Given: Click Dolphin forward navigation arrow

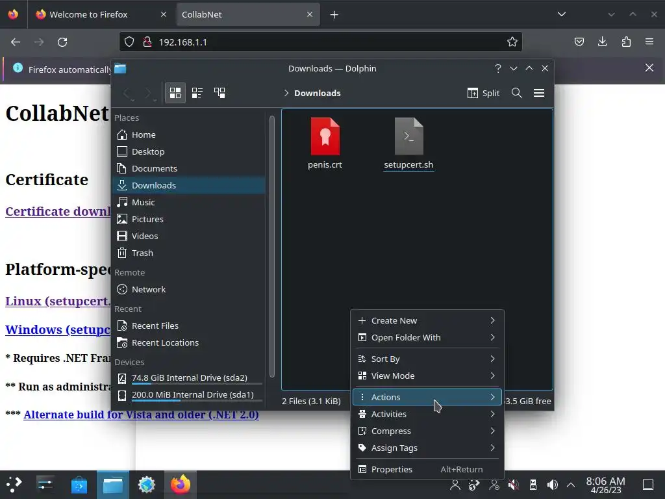Looking at the screenshot, I should tap(148, 93).
